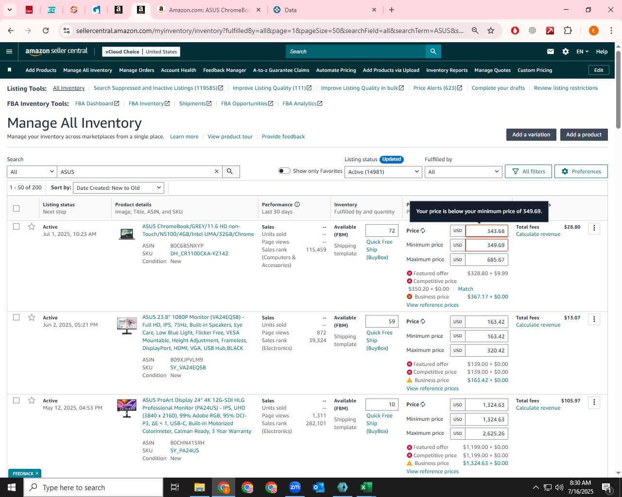622x497 pixels.
Task: Open Excel from the Windows taskbar
Action: click(366, 487)
